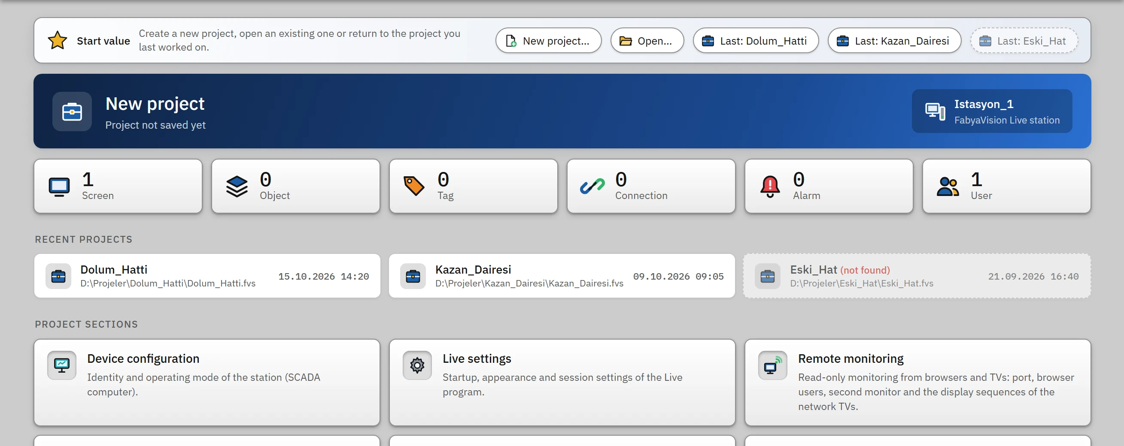Open the Istasyon_1 FabyaVision Live station panel

click(992, 111)
